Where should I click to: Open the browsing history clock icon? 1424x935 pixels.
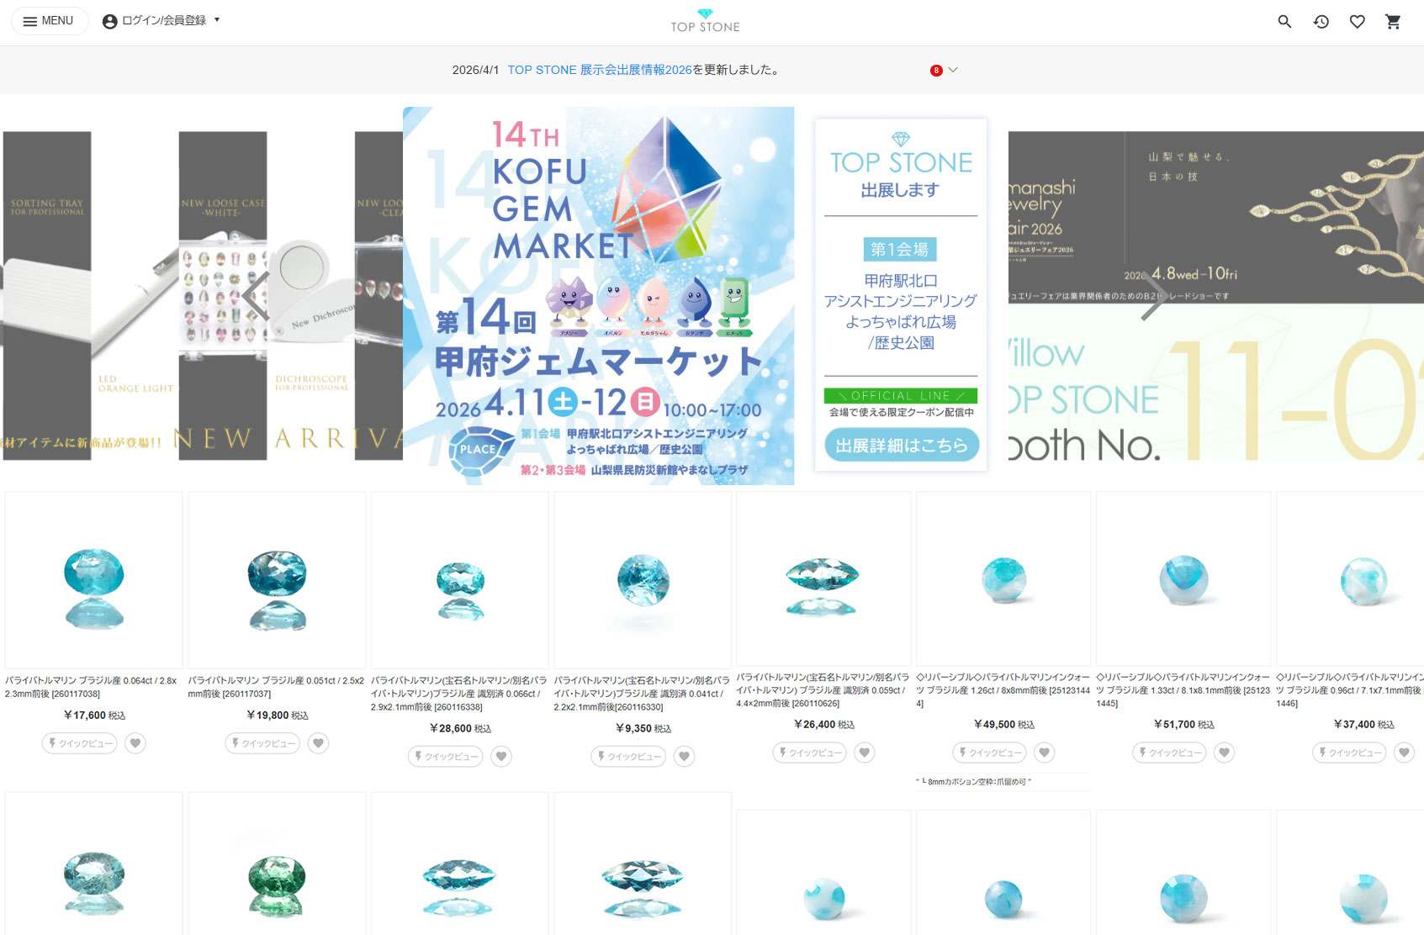coord(1321,22)
